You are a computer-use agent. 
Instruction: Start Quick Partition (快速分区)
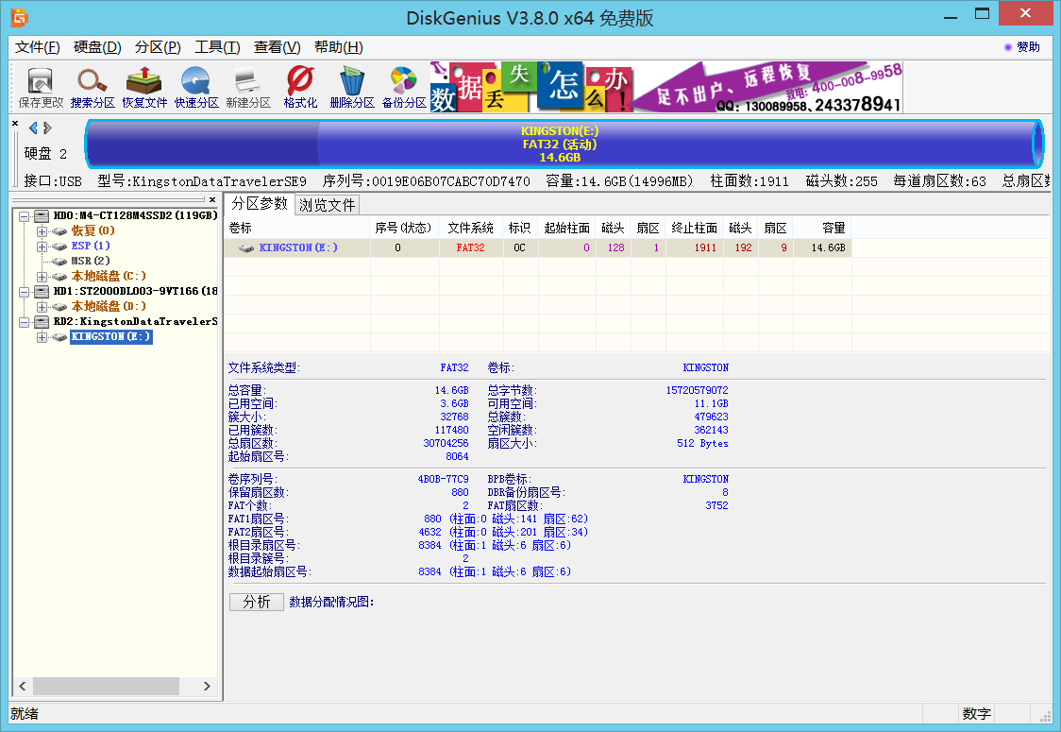pos(196,88)
